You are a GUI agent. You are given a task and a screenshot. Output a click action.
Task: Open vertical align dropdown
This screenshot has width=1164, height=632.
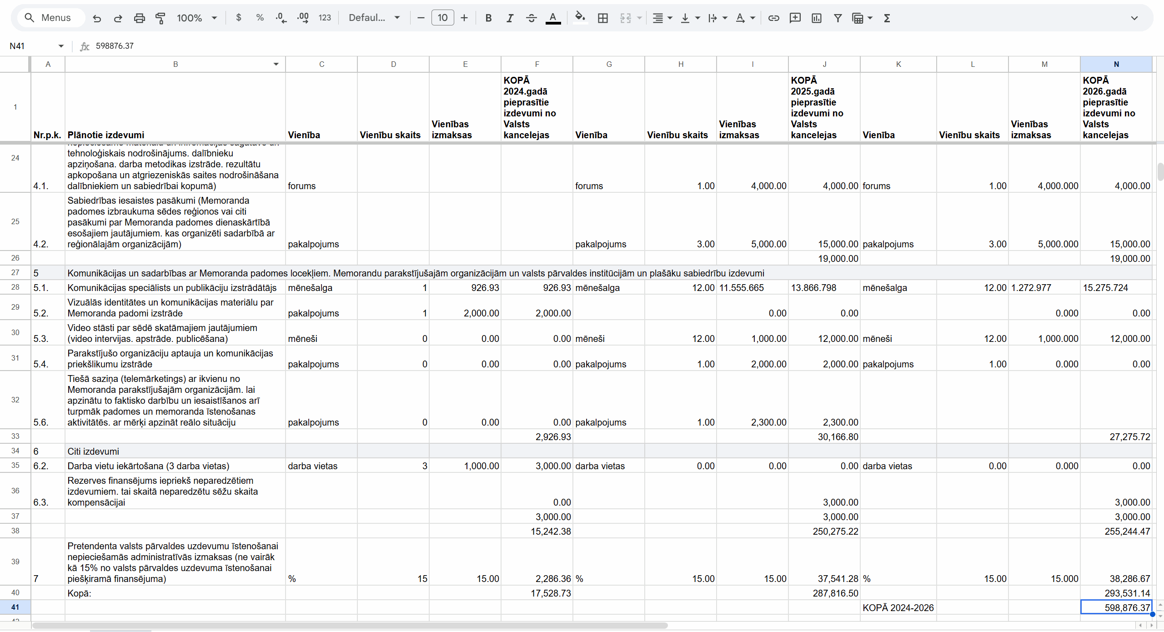(690, 18)
